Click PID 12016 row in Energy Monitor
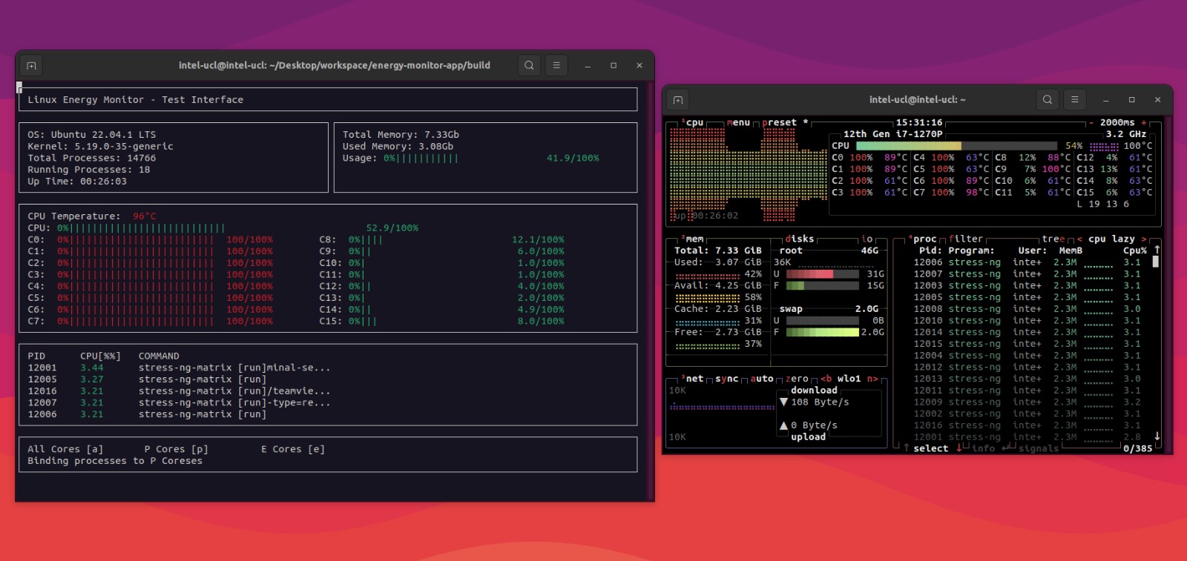The height and width of the screenshot is (561, 1187). [179, 391]
